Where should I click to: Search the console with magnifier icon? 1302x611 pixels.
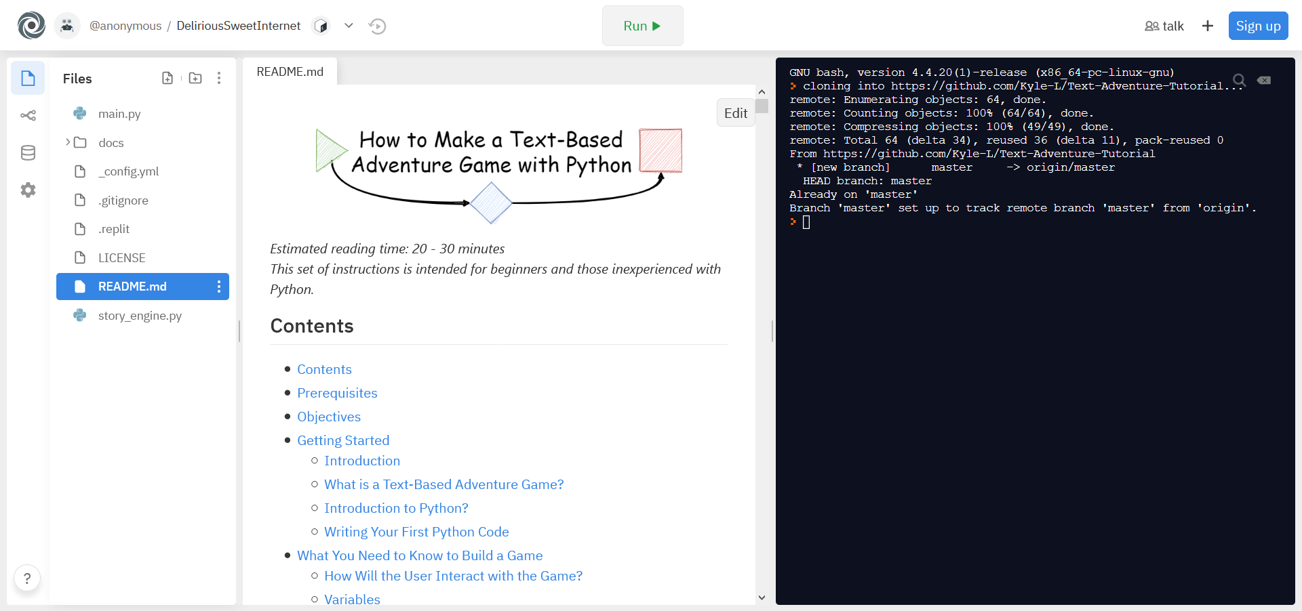[x=1239, y=80]
